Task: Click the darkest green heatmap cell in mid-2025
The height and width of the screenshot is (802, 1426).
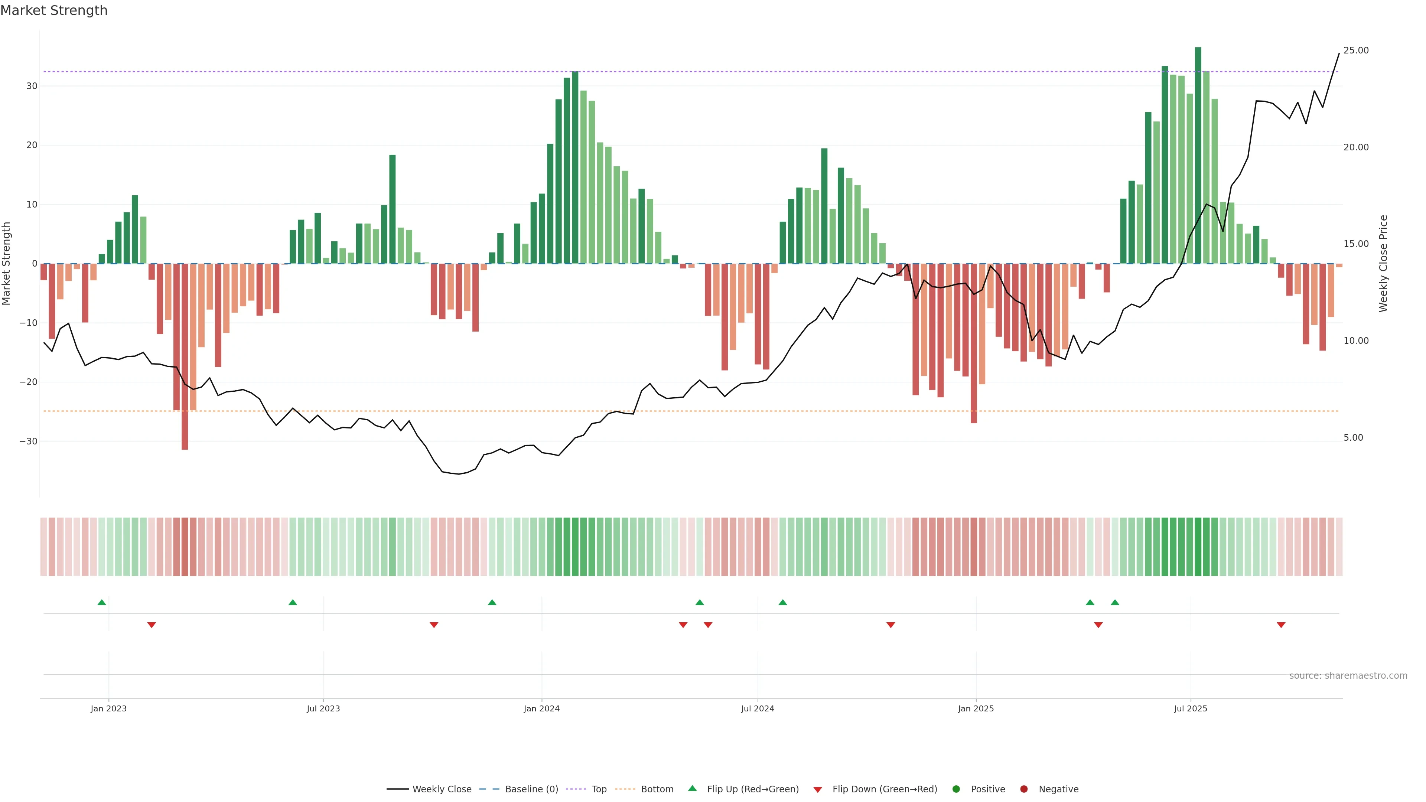Action: (x=1198, y=547)
